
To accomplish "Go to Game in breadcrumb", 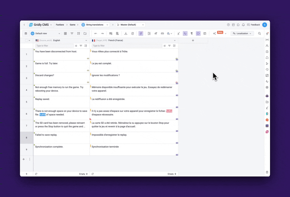I will tap(72, 25).
